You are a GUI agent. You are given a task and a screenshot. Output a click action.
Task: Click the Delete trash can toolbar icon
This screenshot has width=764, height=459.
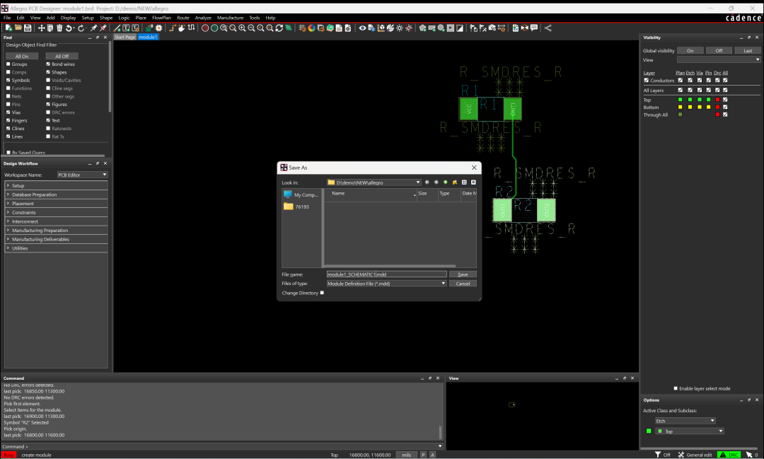[59, 28]
